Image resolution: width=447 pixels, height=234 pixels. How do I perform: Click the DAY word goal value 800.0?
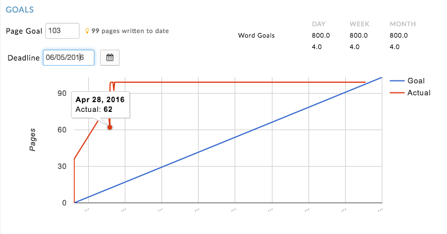coord(321,35)
